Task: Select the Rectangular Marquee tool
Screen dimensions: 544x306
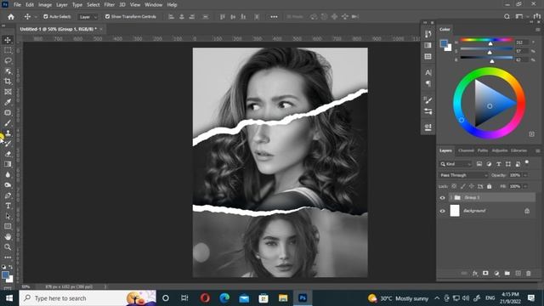Action: pyautogui.click(x=8, y=50)
